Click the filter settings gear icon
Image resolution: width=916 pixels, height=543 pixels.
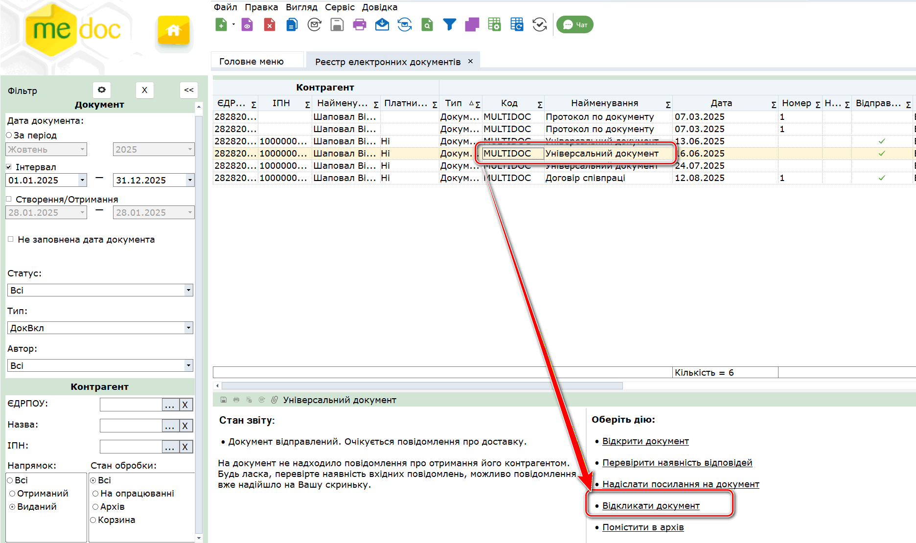102,90
